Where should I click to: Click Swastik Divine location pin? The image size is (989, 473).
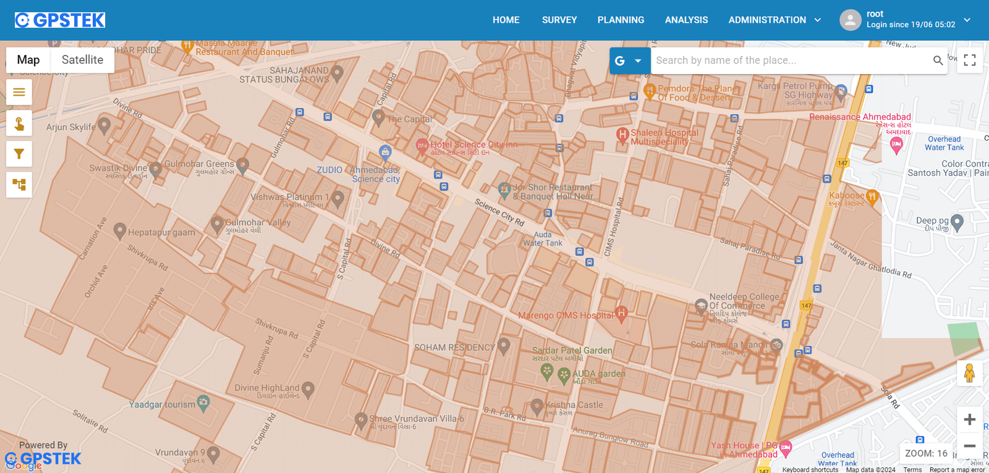click(155, 169)
